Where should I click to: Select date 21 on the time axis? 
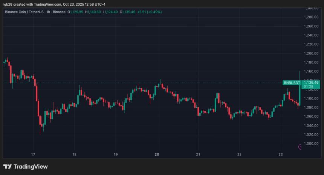198,154
